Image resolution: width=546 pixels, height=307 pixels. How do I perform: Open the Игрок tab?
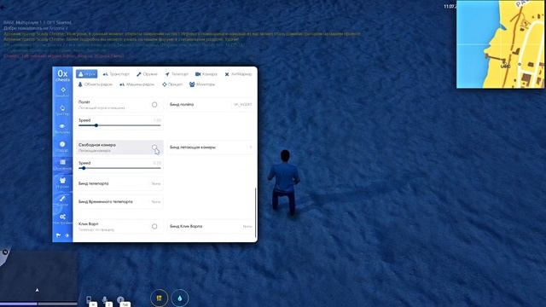click(x=87, y=74)
